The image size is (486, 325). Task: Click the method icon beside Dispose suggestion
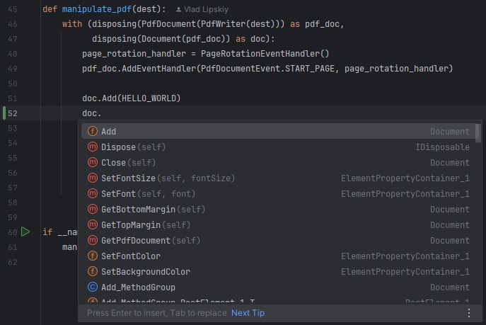[92, 147]
